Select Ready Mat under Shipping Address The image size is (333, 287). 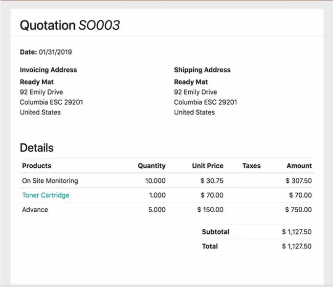coord(191,82)
